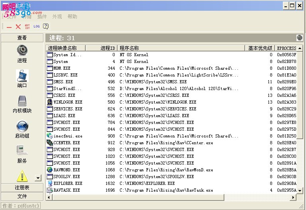This screenshot has width=306, height=210.
Task: Click the horizontal scrollbar left arrow
Action: point(49,198)
